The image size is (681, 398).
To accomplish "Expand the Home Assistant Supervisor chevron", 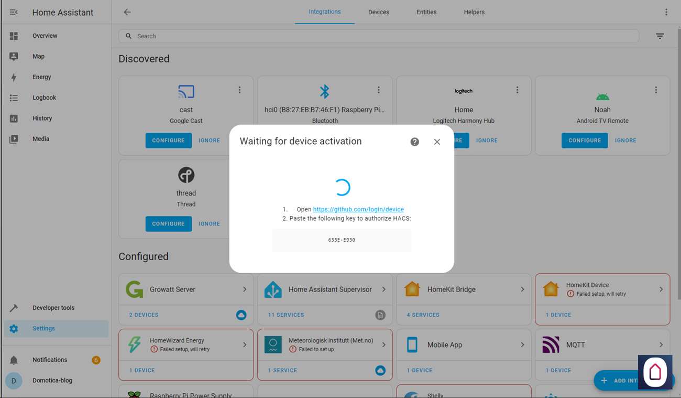I will pos(383,289).
